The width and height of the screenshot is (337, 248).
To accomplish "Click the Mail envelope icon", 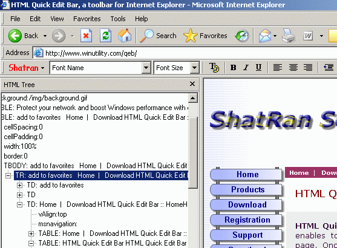I will click(x=265, y=36).
